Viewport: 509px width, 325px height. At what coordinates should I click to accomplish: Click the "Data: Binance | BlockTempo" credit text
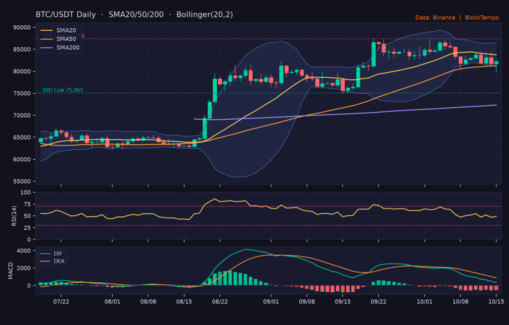tap(457, 17)
